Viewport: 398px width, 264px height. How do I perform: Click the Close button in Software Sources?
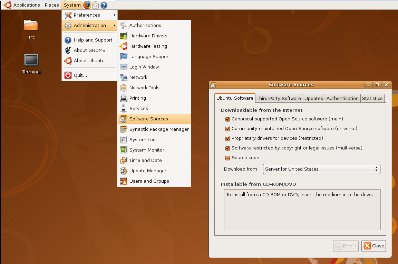373,246
